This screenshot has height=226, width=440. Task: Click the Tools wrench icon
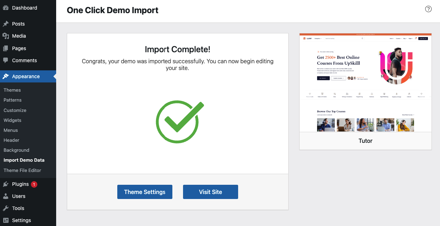[x=6, y=208]
